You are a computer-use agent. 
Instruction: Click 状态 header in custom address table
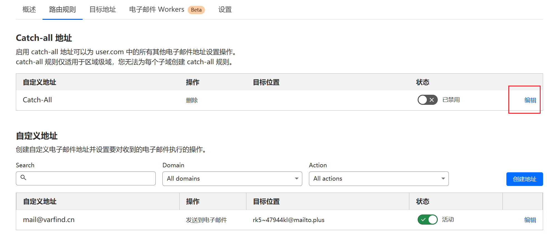[x=422, y=201]
